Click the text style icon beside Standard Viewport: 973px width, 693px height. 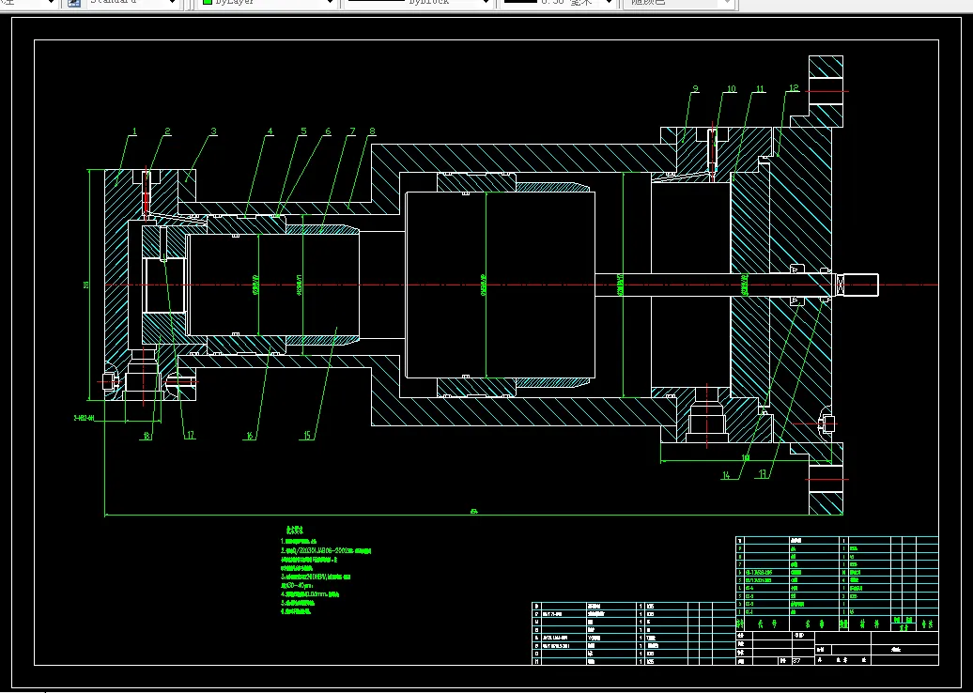(x=73, y=3)
